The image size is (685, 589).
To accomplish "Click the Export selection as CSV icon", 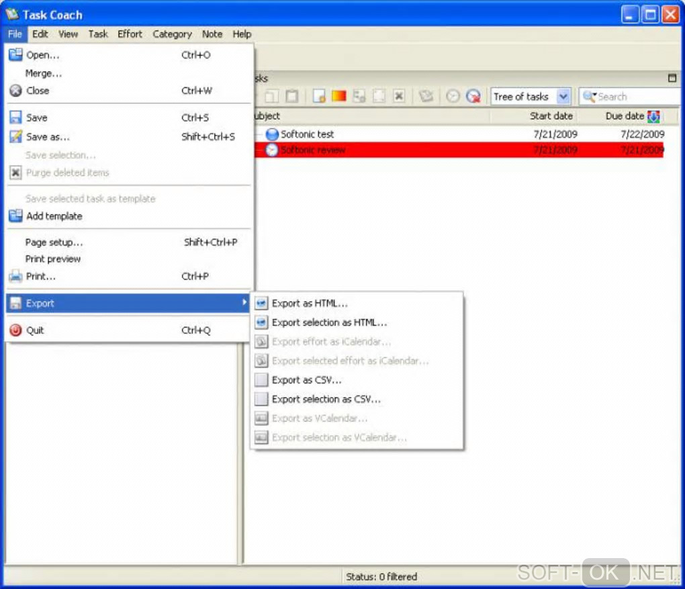I will pos(261,399).
